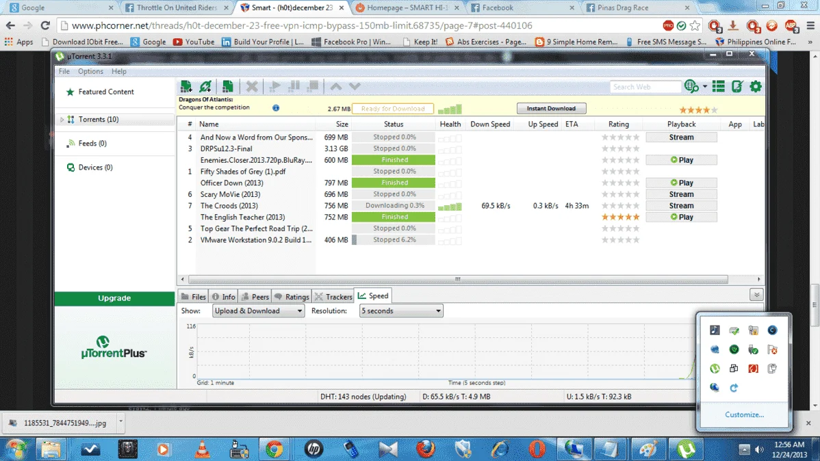Open the YouTube bookmark
The height and width of the screenshot is (461, 820).
[x=194, y=42]
